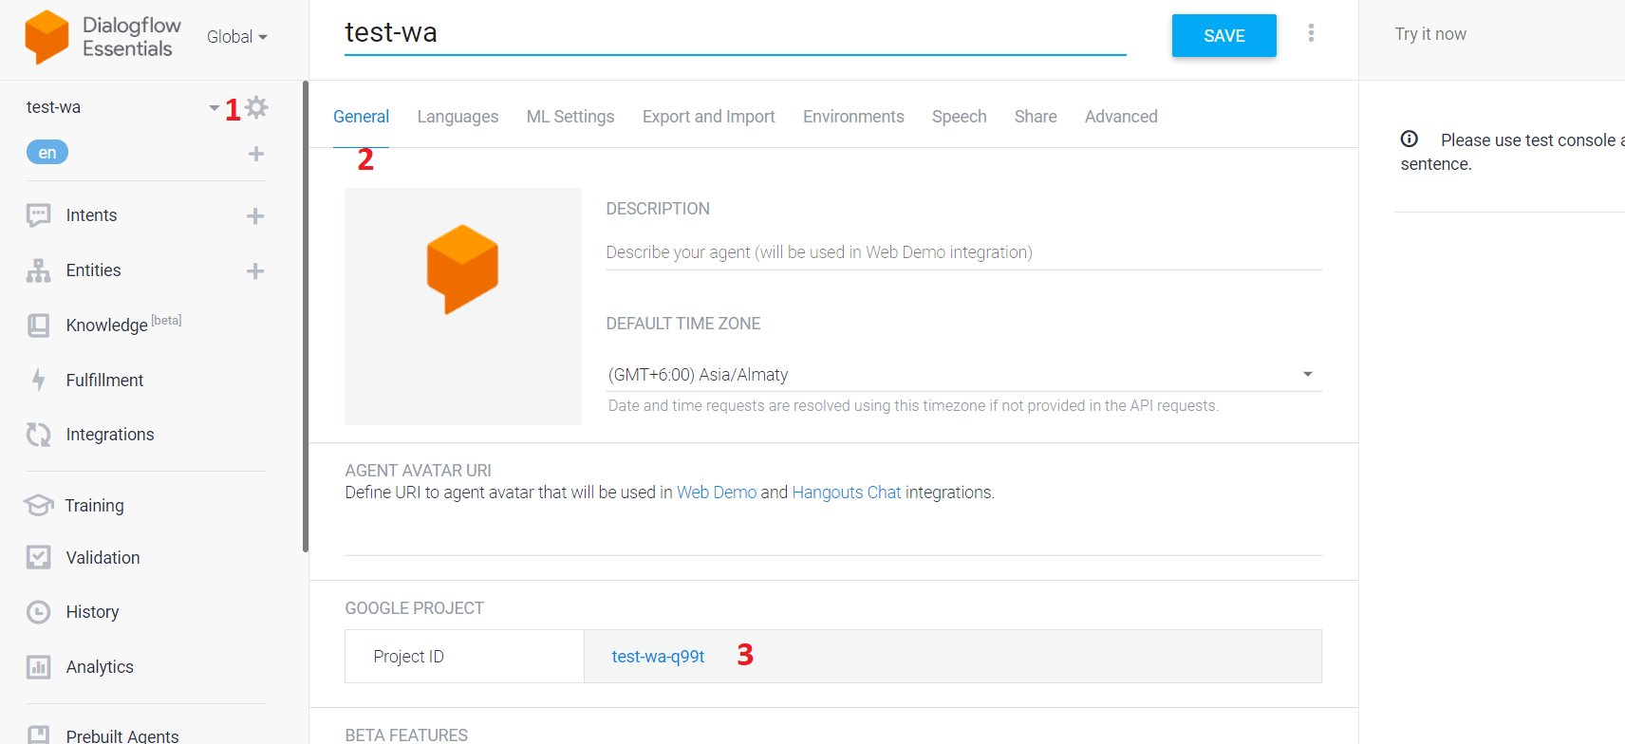Viewport: 1625px width, 744px height.
Task: Select the en language badge
Action: (x=47, y=153)
